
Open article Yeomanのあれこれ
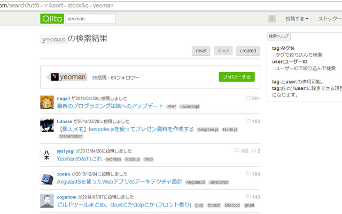(x=80, y=159)
